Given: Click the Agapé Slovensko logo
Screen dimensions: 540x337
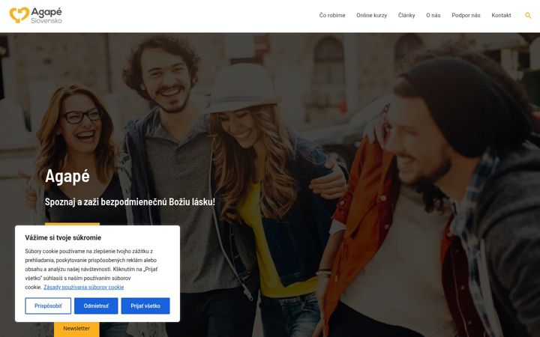Looking at the screenshot, I should pyautogui.click(x=36, y=16).
